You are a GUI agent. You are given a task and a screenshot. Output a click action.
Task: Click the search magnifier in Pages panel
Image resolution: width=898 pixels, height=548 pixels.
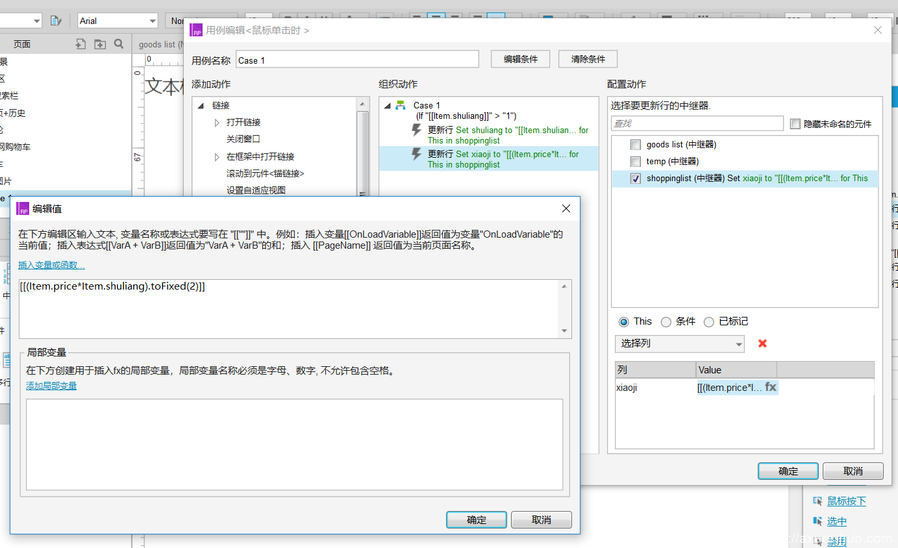pos(119,44)
